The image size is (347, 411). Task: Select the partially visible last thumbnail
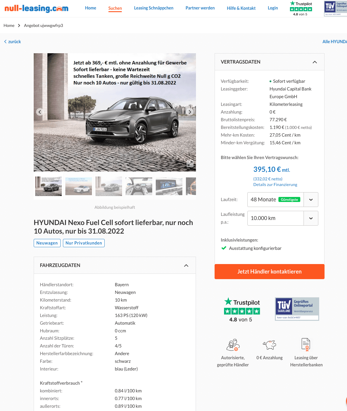191,186
